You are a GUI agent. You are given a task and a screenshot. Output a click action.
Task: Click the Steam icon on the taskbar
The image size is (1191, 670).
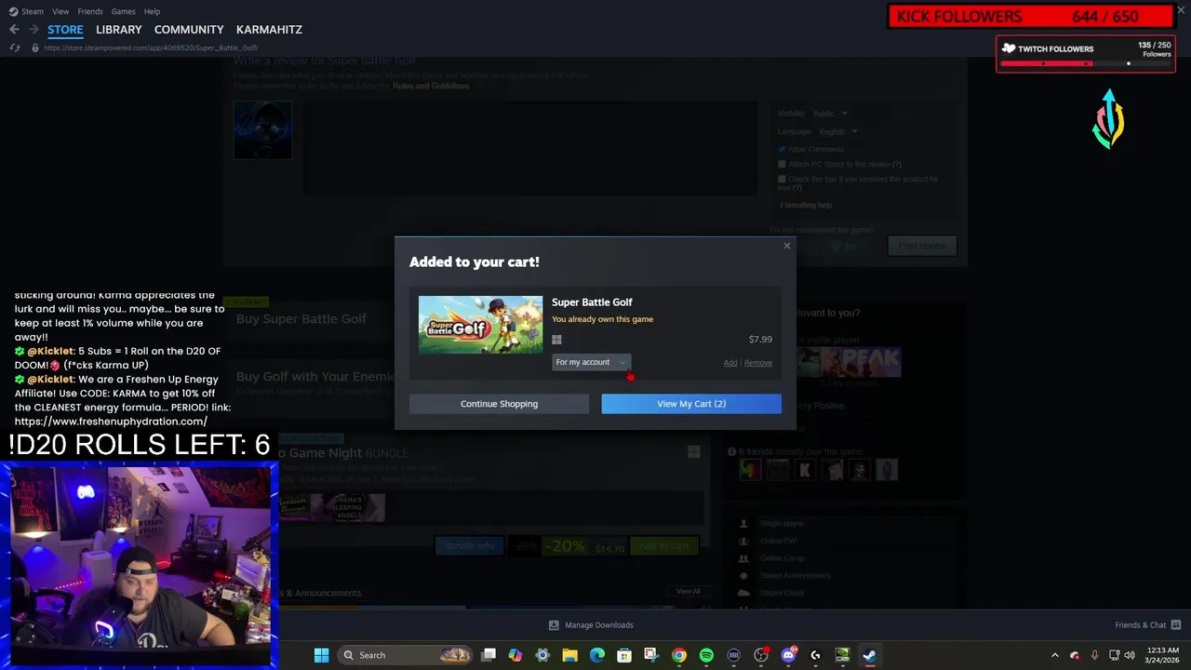point(870,655)
